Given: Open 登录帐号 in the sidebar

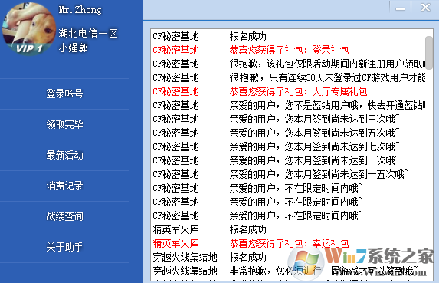Looking at the screenshot, I should tap(64, 94).
